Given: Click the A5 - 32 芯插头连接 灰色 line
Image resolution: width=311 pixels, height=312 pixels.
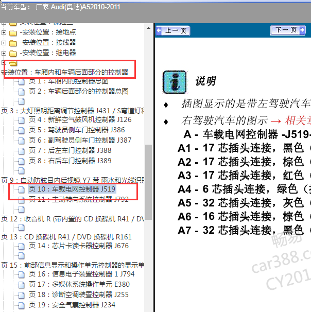Looking at the screenshot, I should [244, 203].
